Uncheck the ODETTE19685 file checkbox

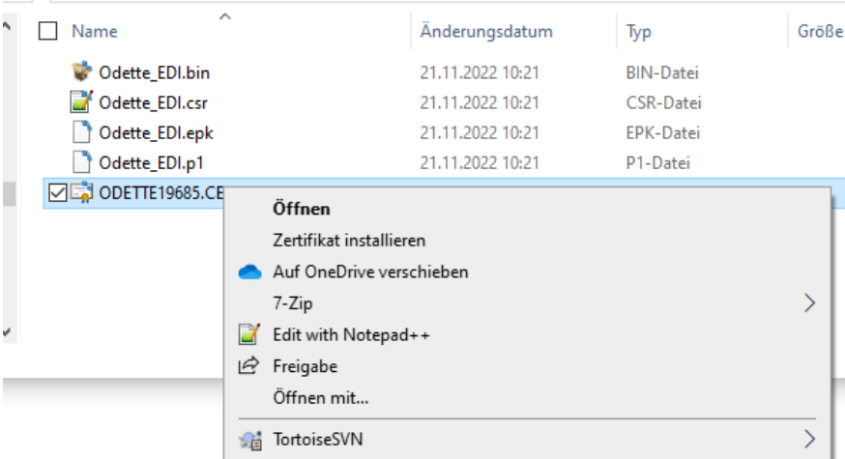click(x=58, y=193)
